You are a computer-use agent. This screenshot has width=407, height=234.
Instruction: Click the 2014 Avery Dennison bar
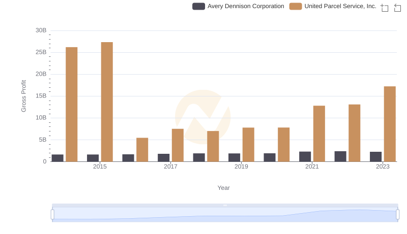click(x=57, y=158)
